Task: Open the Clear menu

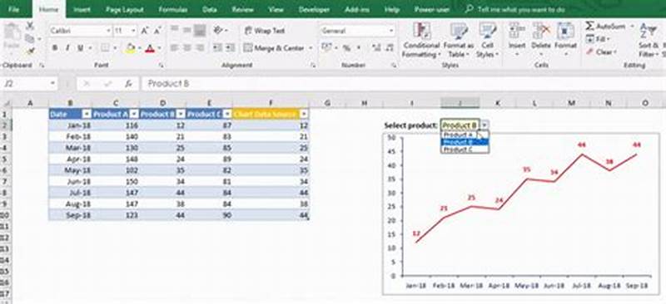Action: click(x=600, y=52)
